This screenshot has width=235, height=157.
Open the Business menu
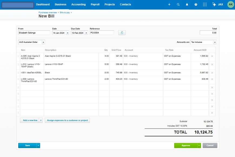click(x=61, y=5)
